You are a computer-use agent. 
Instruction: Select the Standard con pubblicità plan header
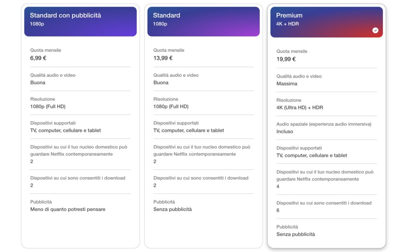(80, 21)
